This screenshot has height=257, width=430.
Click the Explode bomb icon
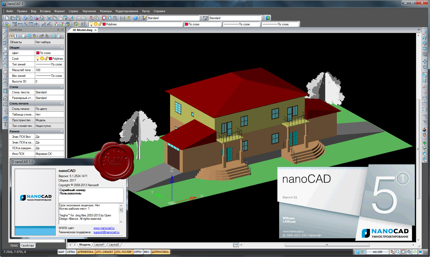(425, 129)
